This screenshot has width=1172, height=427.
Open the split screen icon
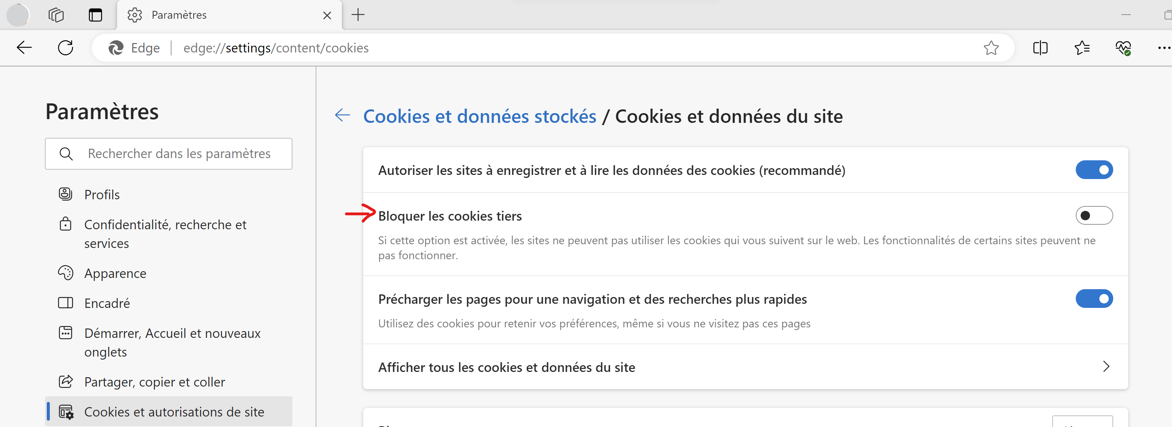pos(1040,48)
